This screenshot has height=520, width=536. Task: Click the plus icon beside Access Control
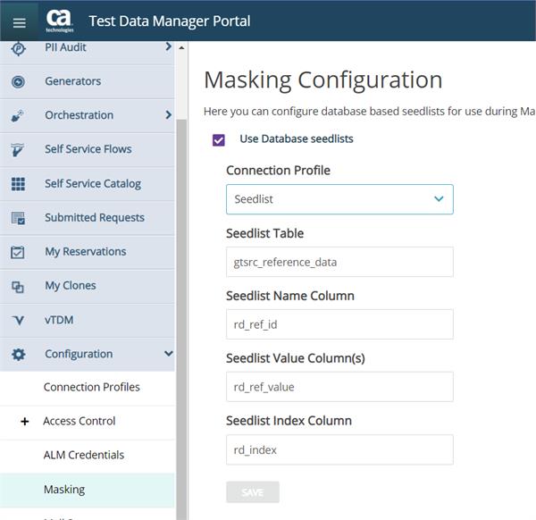(25, 421)
